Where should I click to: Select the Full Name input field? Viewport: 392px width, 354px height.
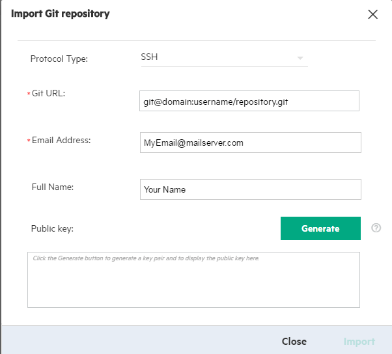pos(250,190)
